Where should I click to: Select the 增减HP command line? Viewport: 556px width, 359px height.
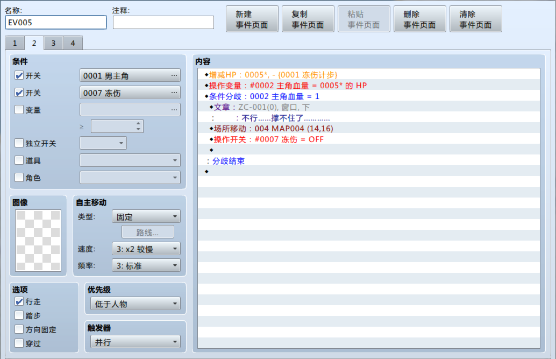(x=369, y=75)
